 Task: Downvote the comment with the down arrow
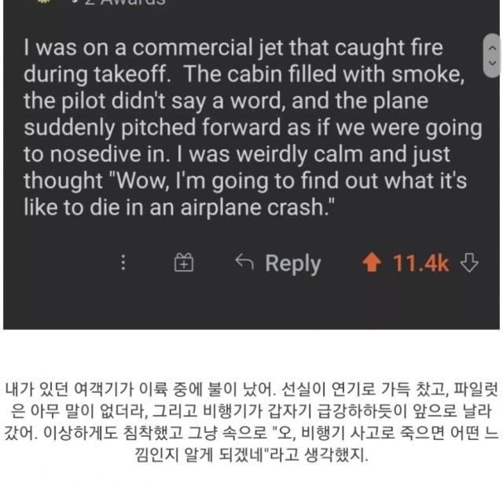469,264
